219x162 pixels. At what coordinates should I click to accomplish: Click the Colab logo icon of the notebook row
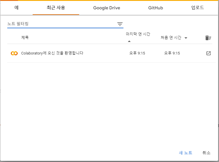[x=14, y=53]
